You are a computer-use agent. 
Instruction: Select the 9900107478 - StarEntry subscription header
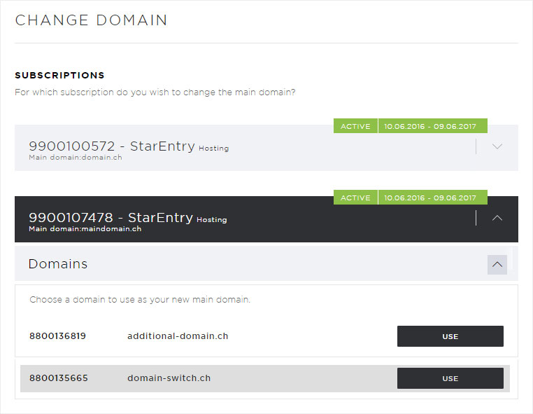coord(266,219)
